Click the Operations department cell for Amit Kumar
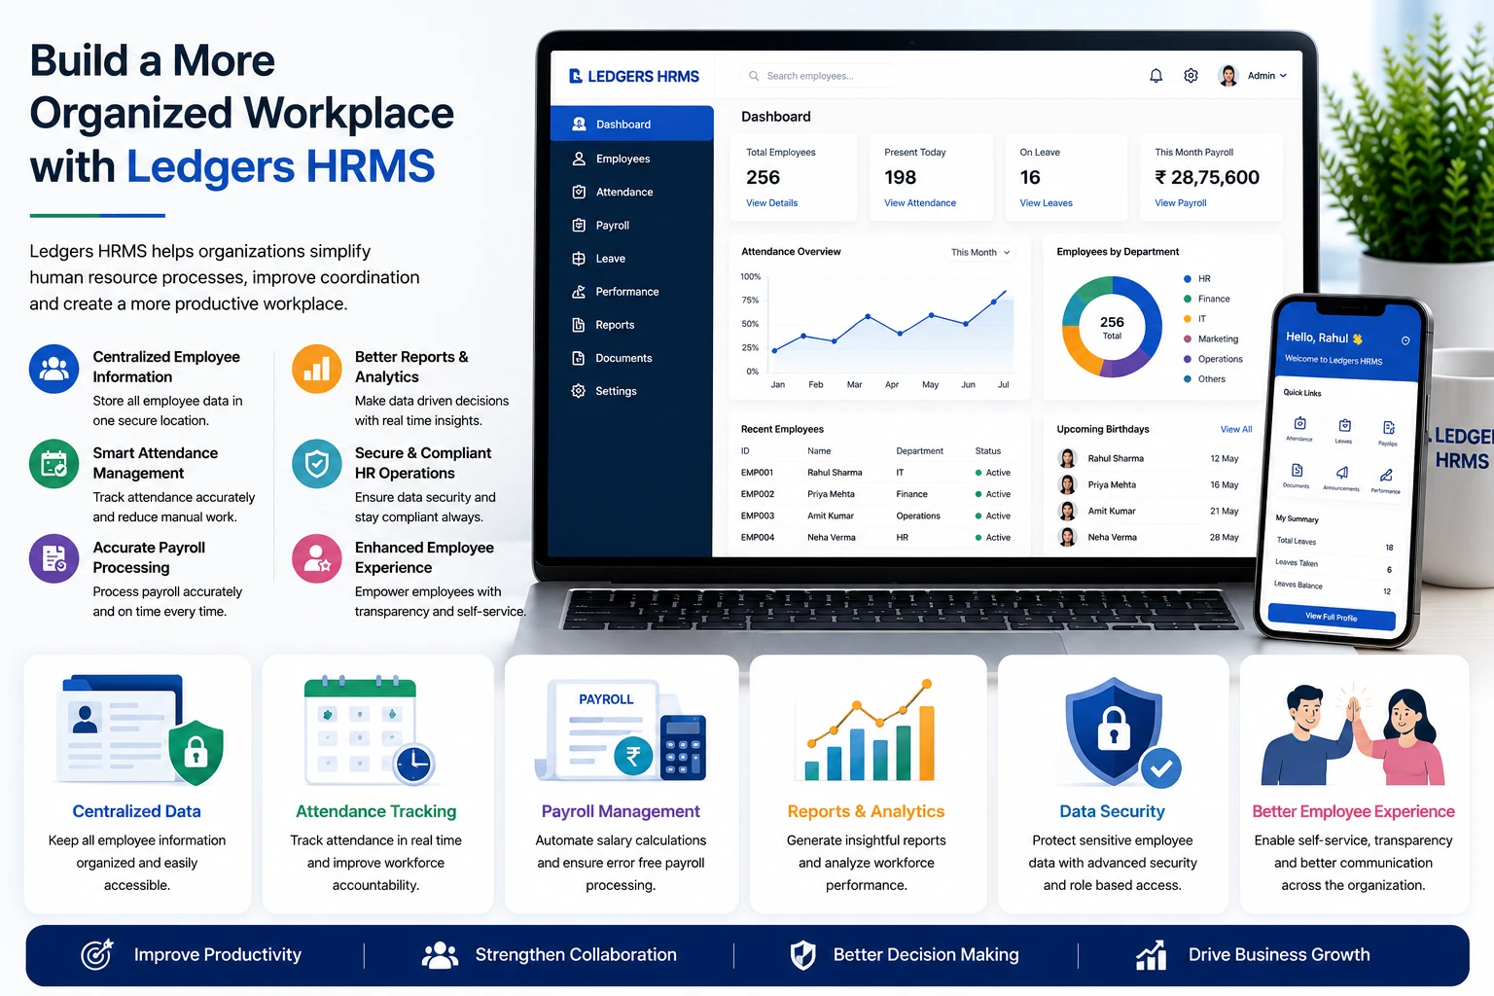1494x996 pixels. (918, 516)
